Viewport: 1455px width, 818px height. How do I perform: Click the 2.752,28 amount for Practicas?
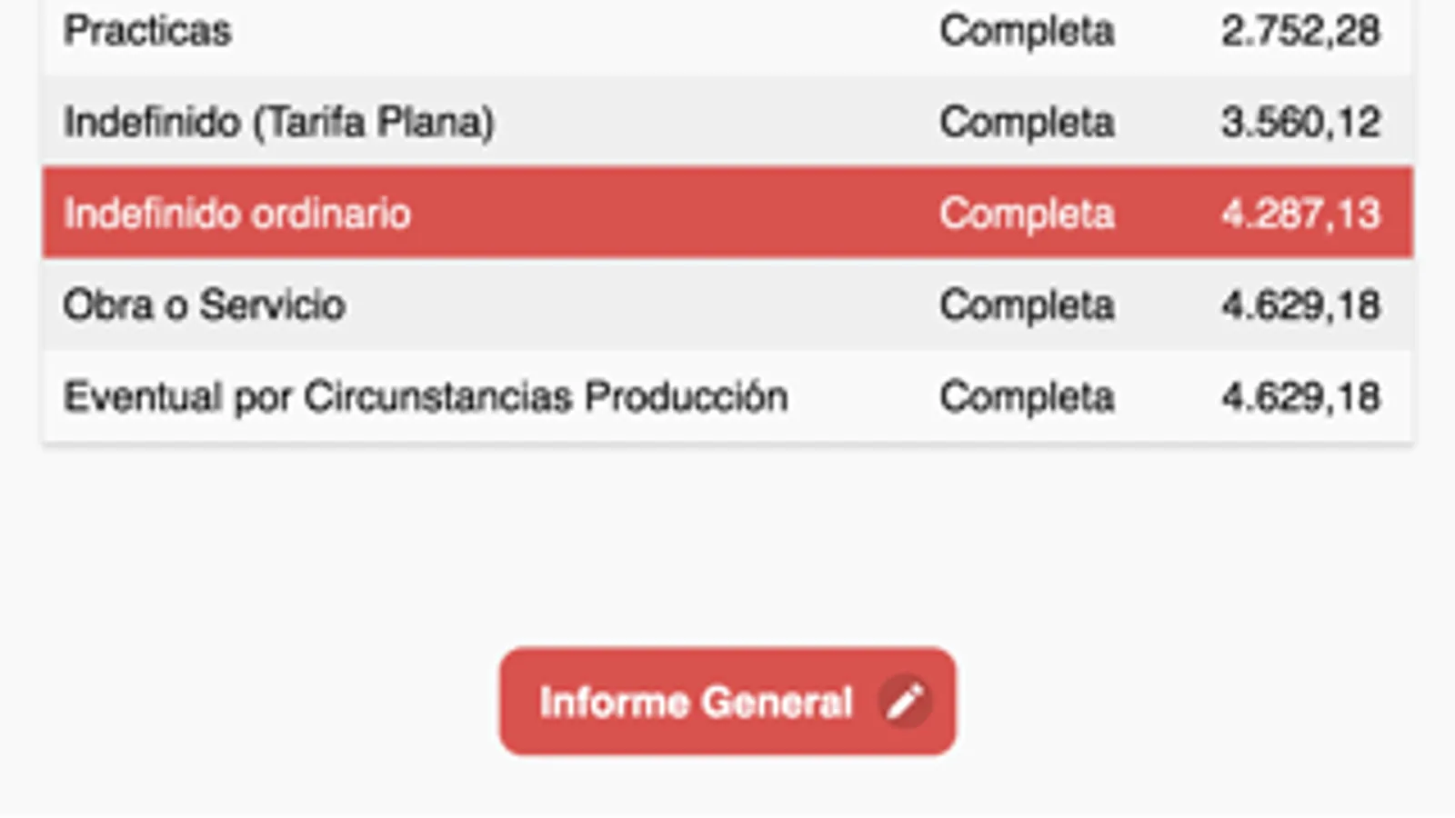tap(1300, 31)
